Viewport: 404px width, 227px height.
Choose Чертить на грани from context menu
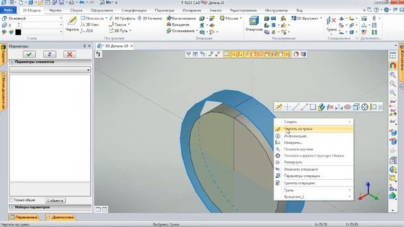[x=314, y=129]
